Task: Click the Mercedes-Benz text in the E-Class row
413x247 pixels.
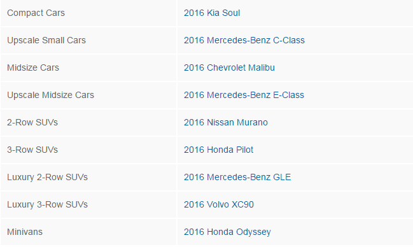Action: pyautogui.click(x=239, y=95)
